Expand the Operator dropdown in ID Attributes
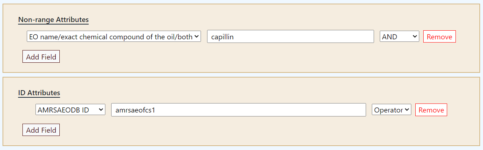 click(x=391, y=110)
